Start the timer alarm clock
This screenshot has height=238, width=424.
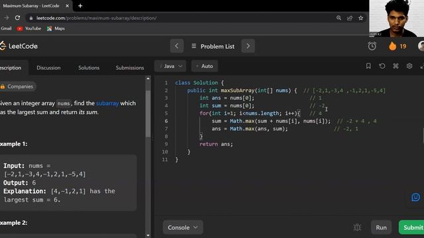(x=372, y=46)
